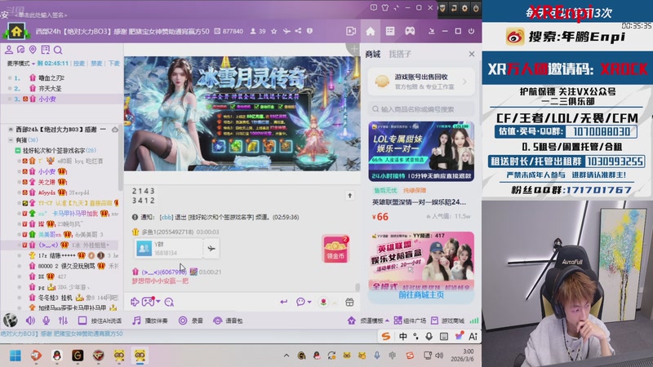The image size is (653, 367).
Task: Open the video live panel icon
Action: (x=351, y=31)
